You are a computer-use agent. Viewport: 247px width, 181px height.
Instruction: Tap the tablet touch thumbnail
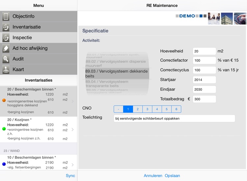(x=240, y=18)
